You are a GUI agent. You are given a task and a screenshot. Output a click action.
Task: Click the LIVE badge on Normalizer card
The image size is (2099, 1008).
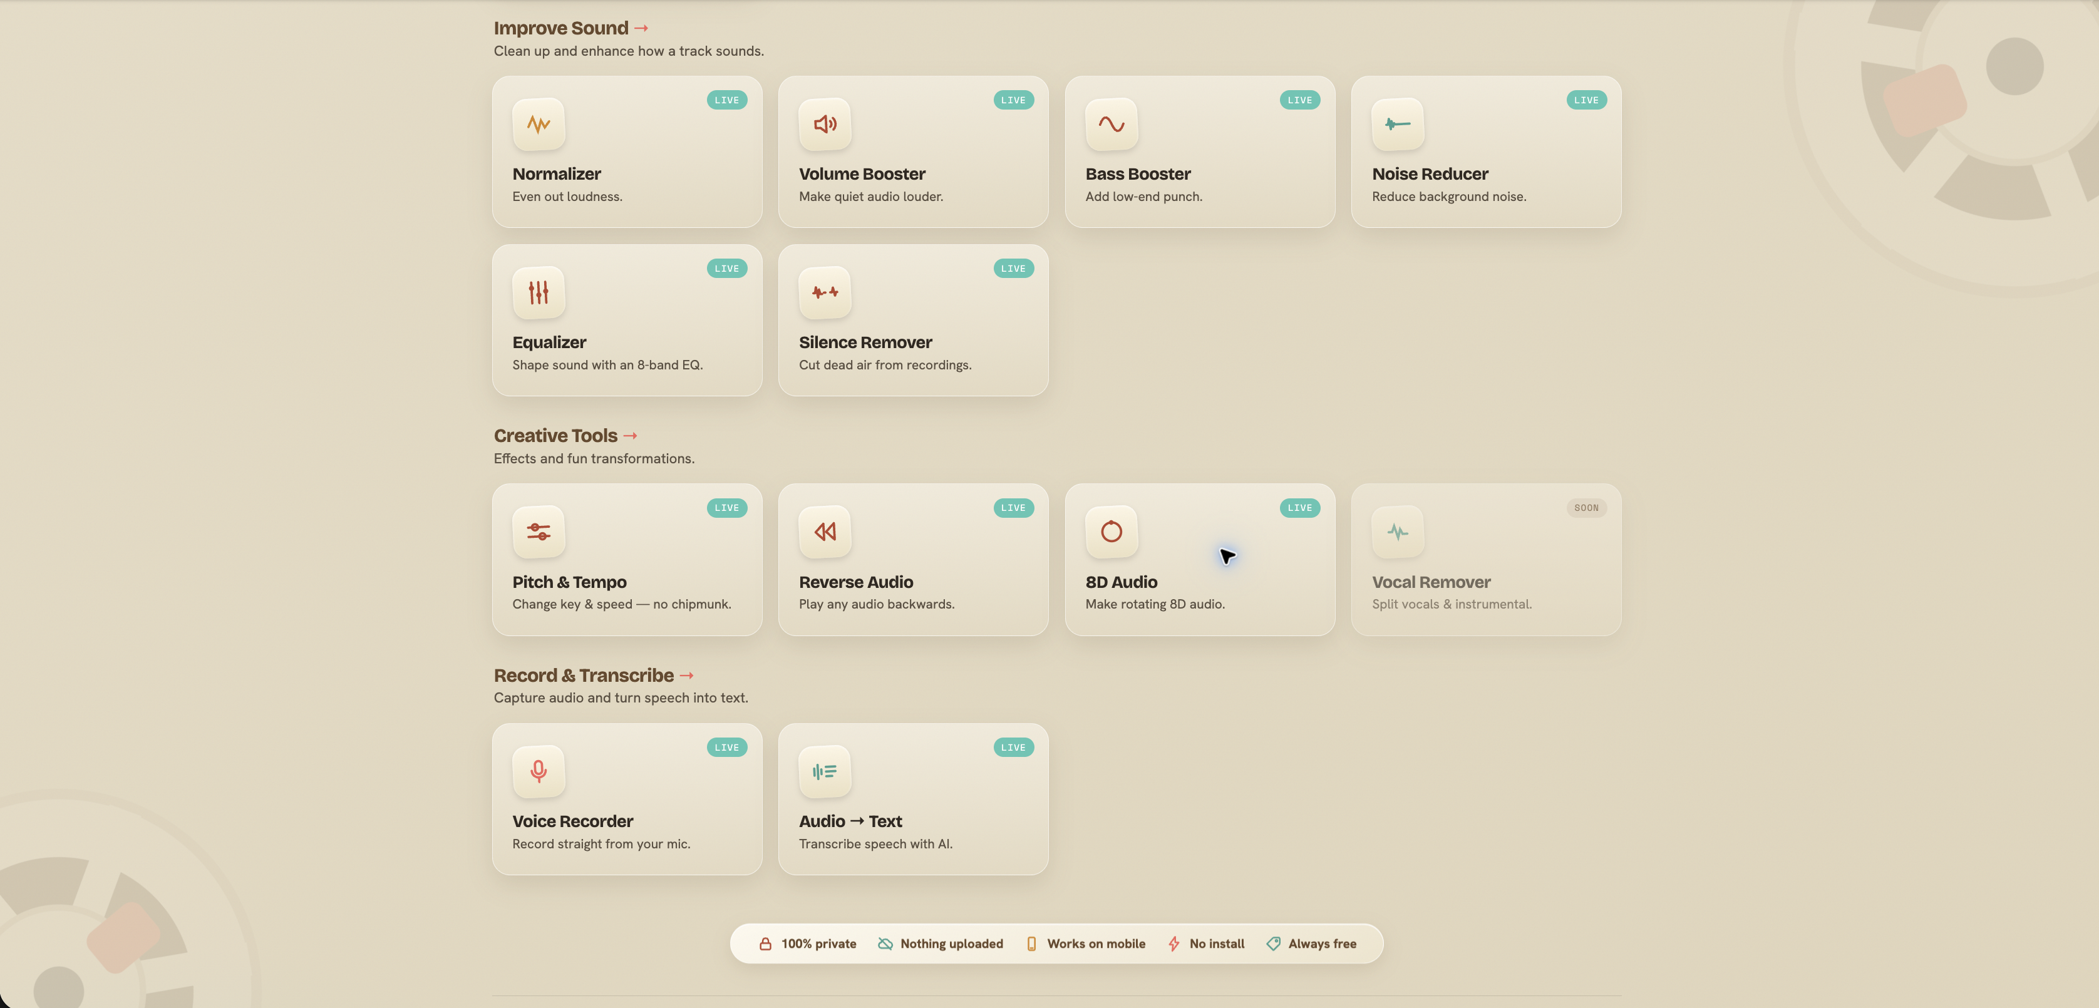(727, 100)
